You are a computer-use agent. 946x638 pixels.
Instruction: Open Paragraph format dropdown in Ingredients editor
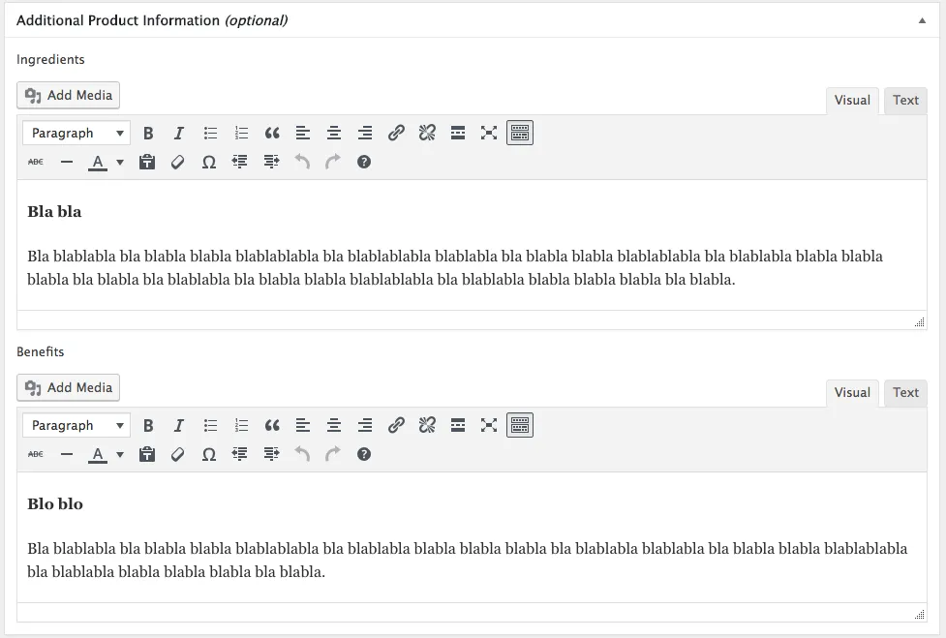[77, 134]
